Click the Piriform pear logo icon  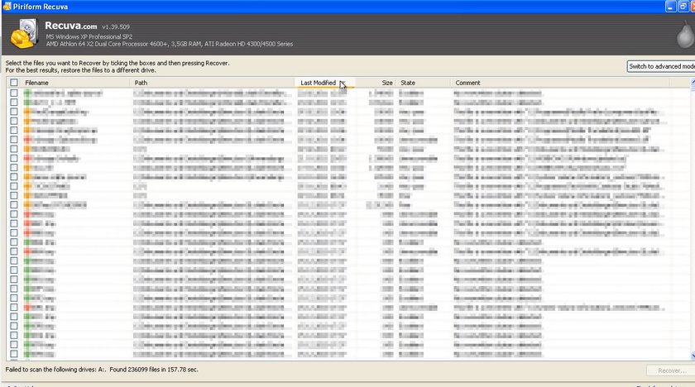(685, 35)
